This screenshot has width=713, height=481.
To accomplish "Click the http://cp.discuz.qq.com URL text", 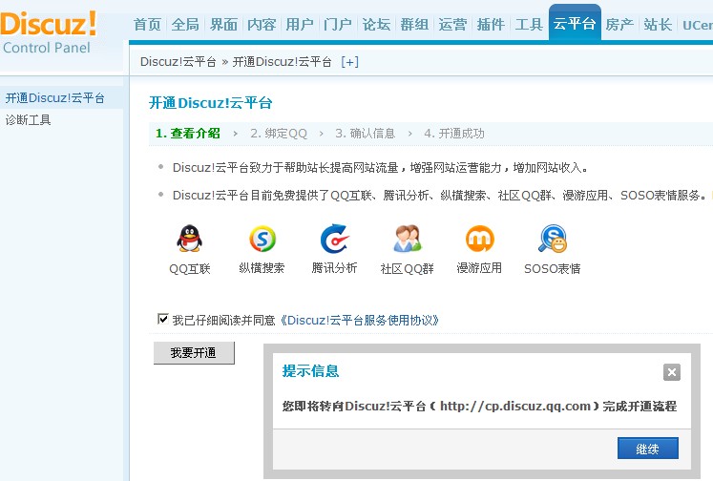I will point(515,406).
